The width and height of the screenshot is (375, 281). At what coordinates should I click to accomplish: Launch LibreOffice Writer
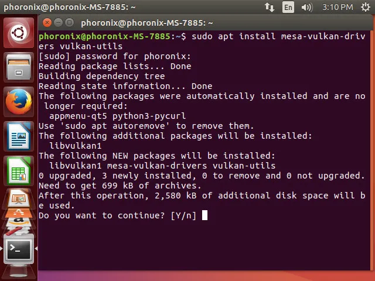pyautogui.click(x=19, y=136)
